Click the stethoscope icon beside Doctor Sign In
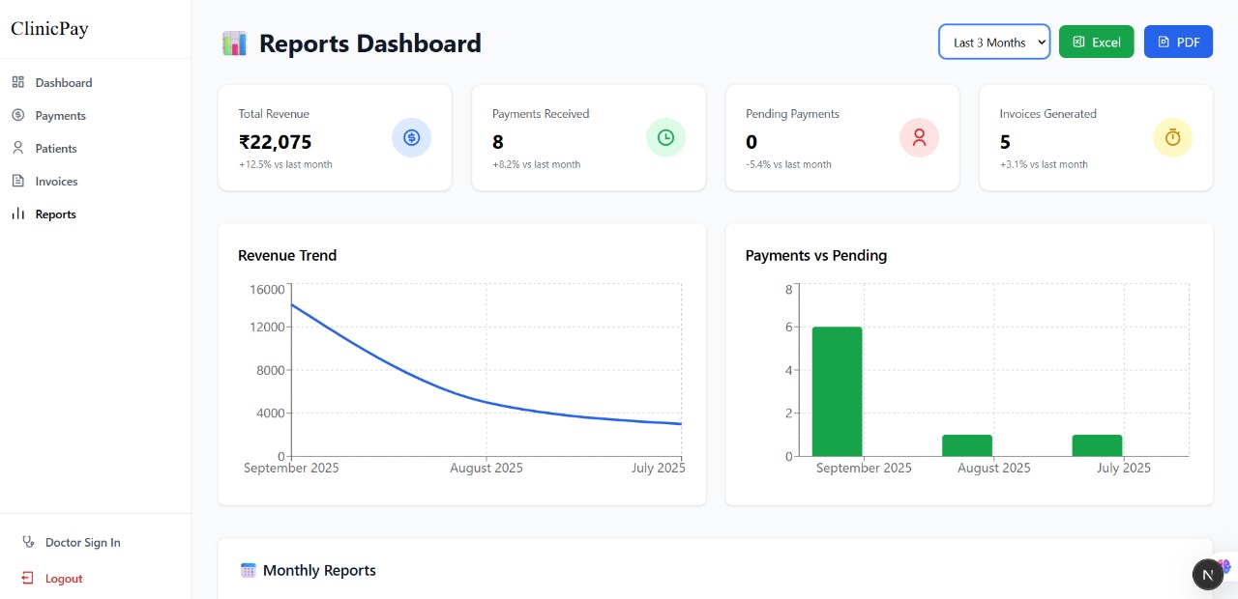 tap(28, 542)
